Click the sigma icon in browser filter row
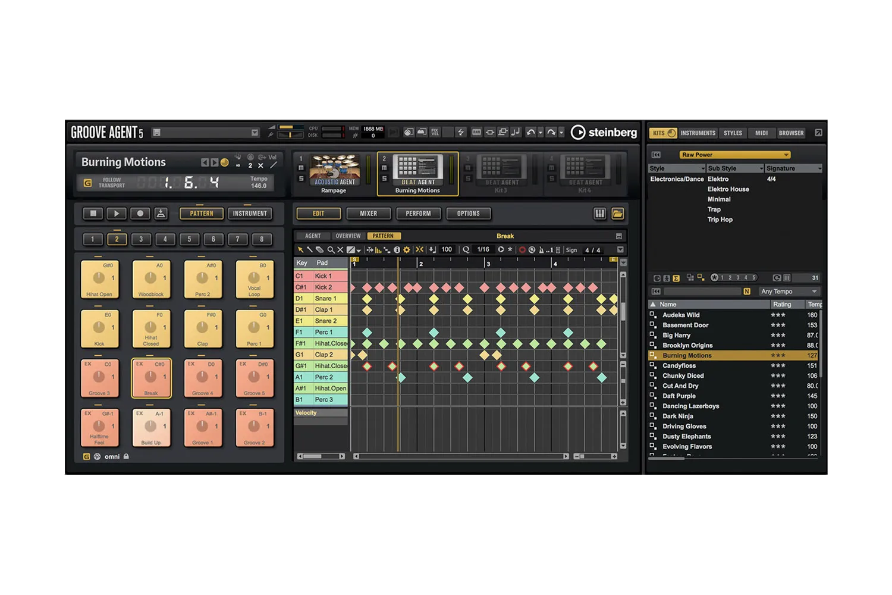This screenshot has height=595, width=892. click(x=676, y=278)
